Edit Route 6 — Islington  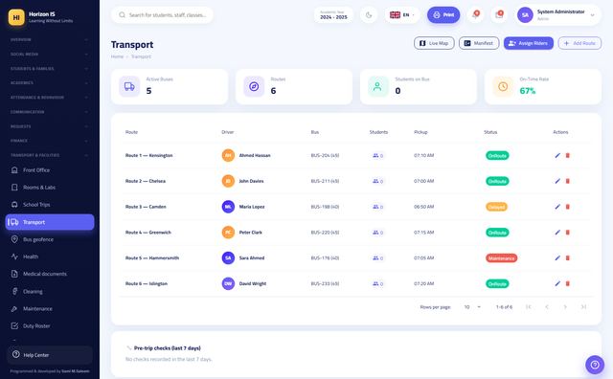pyautogui.click(x=557, y=283)
